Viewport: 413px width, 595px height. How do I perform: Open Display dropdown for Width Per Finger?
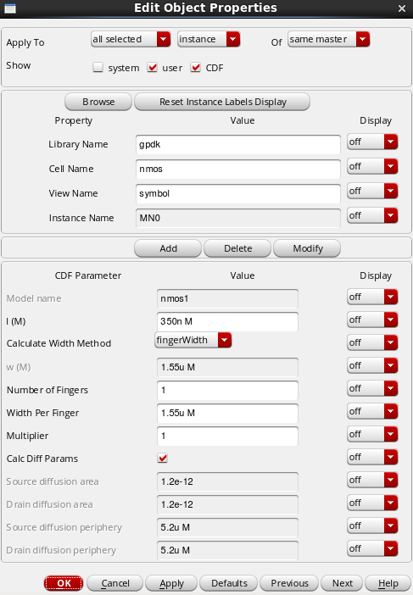372,411
